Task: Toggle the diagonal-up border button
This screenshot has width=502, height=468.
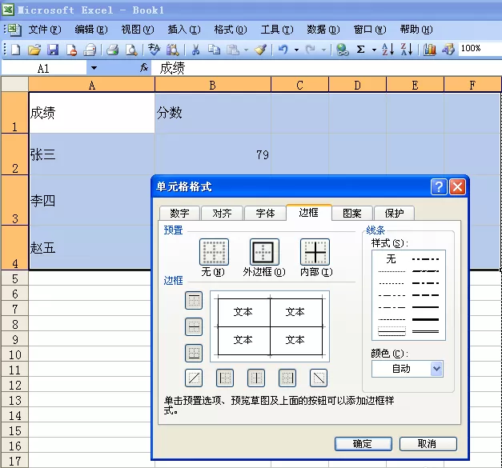Action: 194,378
